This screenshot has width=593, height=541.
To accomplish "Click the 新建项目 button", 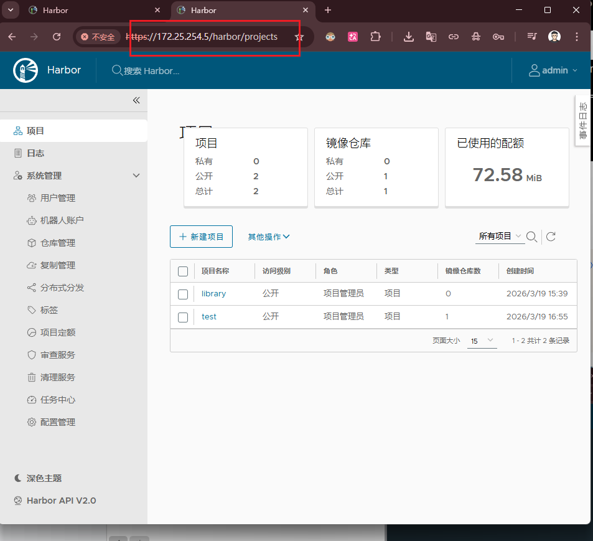I will pos(201,237).
